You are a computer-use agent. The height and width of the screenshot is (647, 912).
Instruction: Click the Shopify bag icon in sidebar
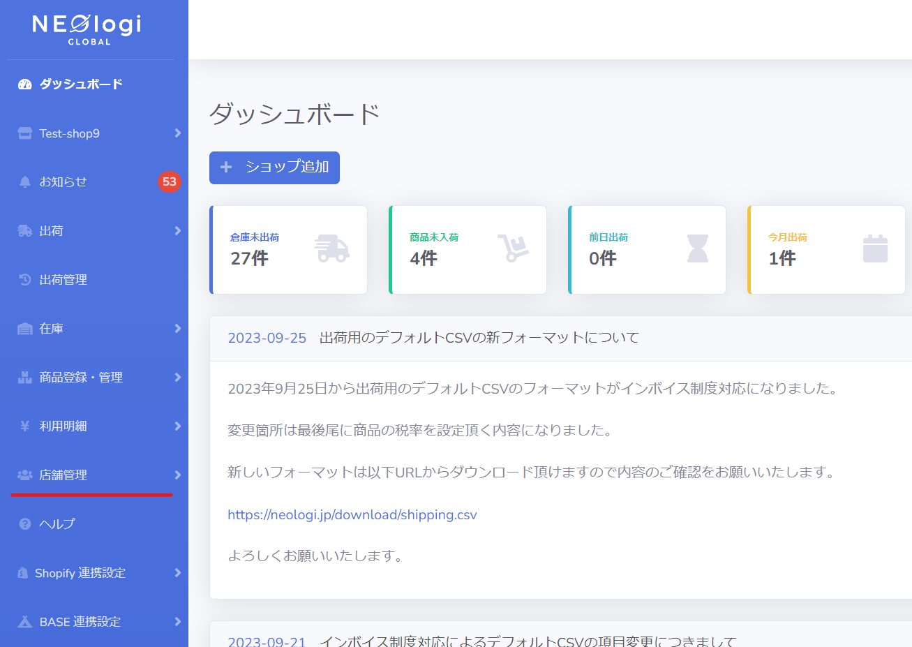point(23,573)
